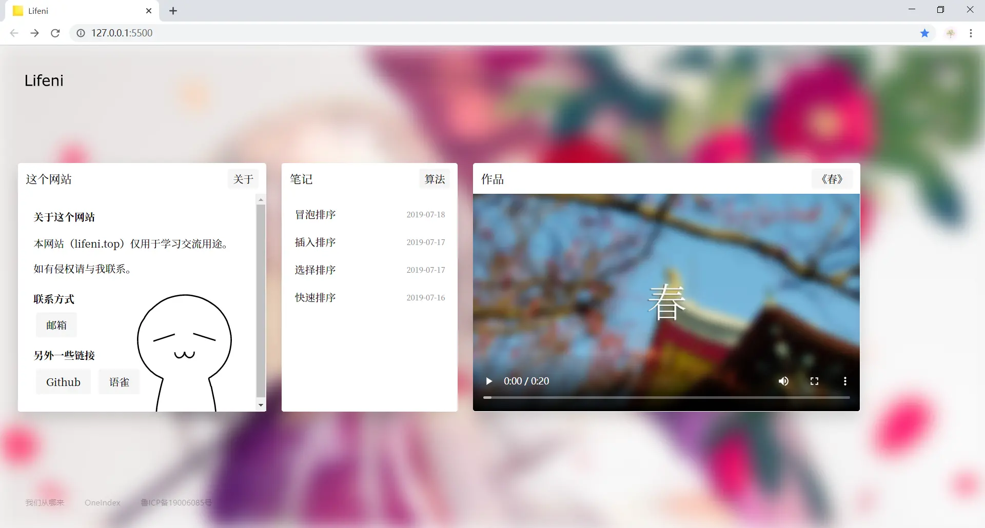Viewport: 985px width, 528px height.
Task: Click the 关于 button on the website card
Action: click(243, 179)
